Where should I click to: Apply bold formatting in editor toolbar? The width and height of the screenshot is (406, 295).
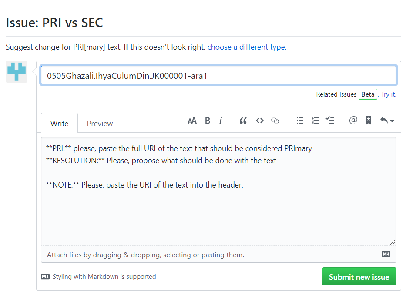[208, 121]
